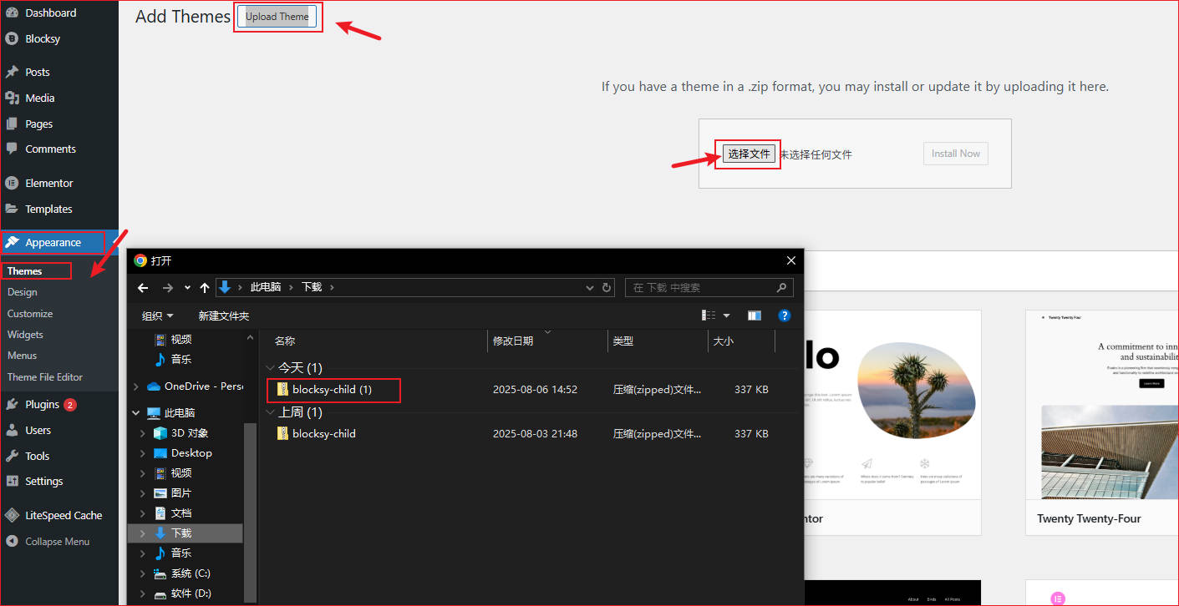This screenshot has width=1179, height=606.
Task: Collapse the 此电脑 tree node
Action: pos(136,412)
